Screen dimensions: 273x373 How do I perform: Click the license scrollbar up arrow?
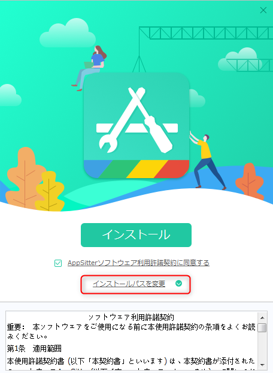point(262,318)
